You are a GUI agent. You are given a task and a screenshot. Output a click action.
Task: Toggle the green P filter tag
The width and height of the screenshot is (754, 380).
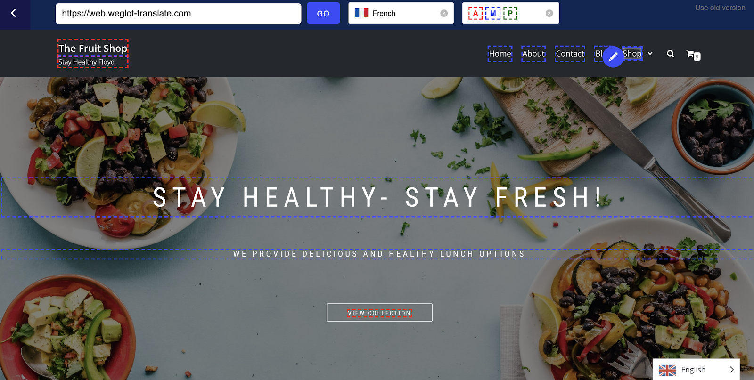click(510, 13)
